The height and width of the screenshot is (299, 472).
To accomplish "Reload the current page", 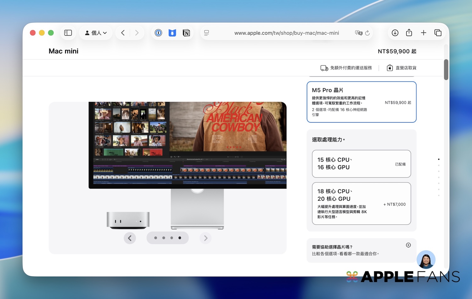I will (367, 33).
